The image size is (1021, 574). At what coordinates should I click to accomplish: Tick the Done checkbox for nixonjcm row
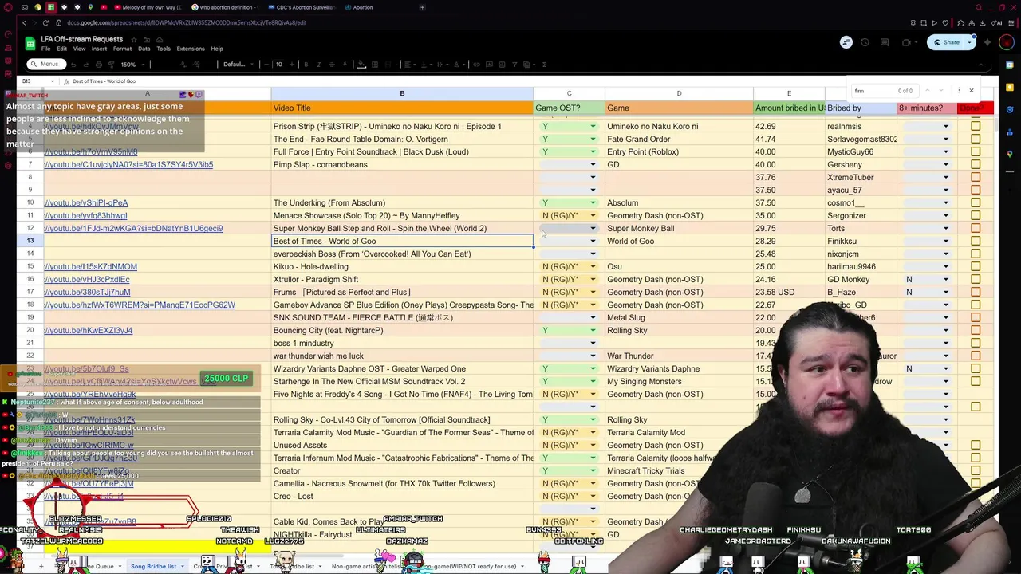(976, 254)
